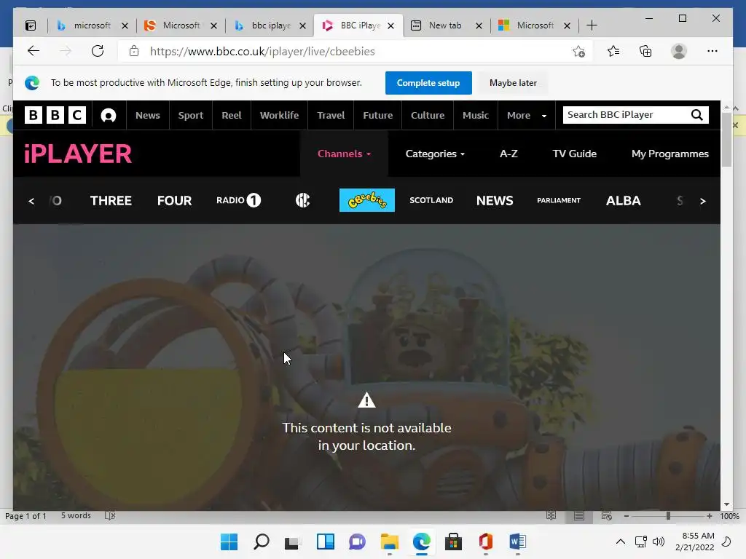Open BBC Worklife navigation link
Screen dimensions: 746x559
pos(279,115)
